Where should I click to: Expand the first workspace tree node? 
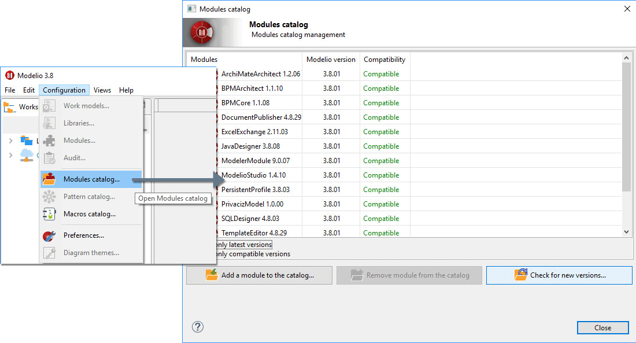pyautogui.click(x=11, y=141)
